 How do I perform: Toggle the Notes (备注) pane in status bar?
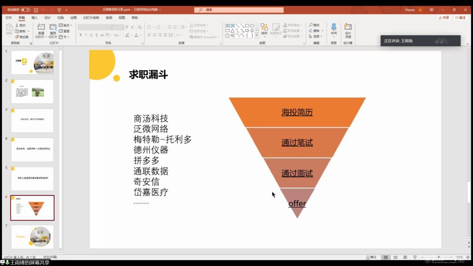coord(371,257)
